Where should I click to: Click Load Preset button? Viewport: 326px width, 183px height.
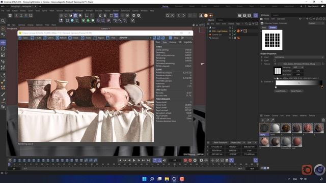281,91
